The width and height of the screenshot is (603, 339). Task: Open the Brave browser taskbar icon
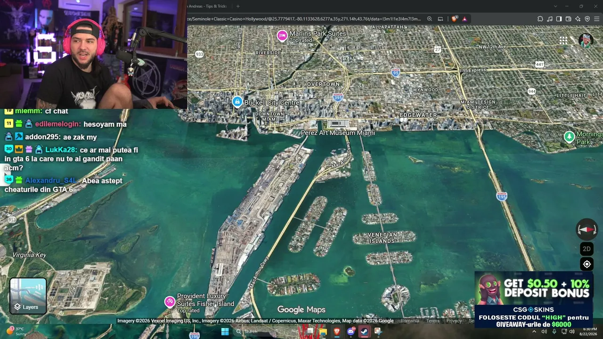coord(337,331)
